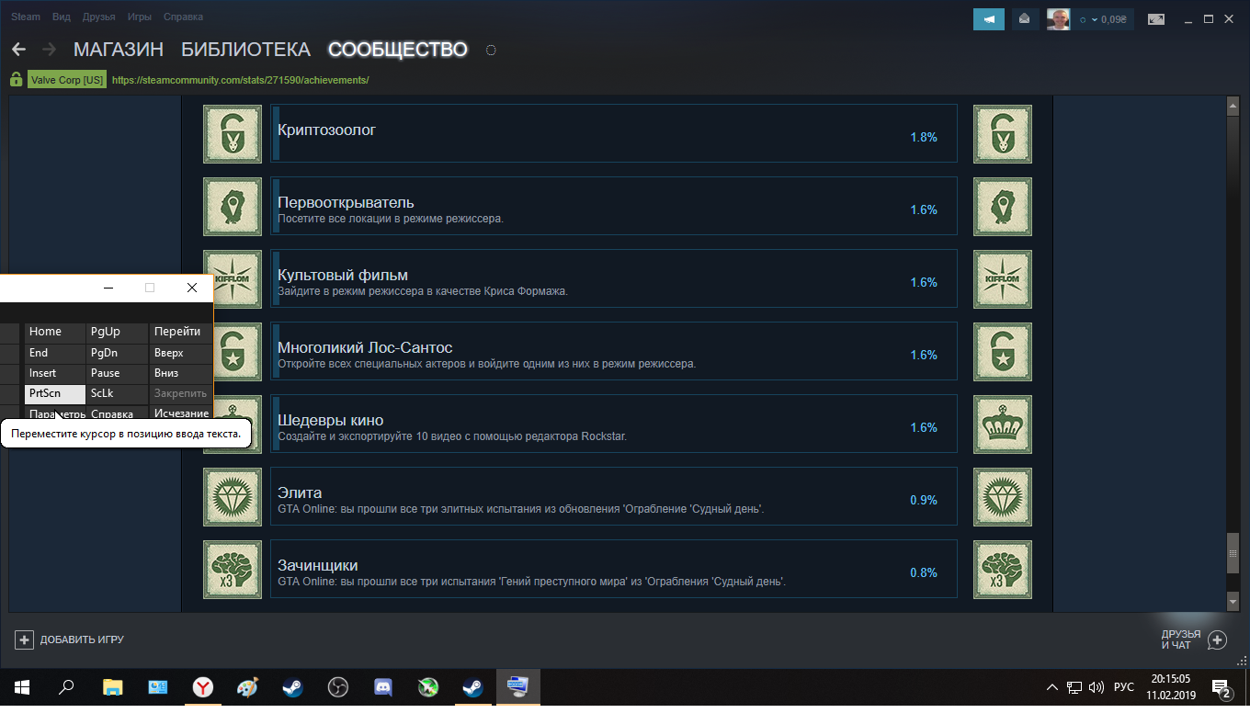Open the Справка menu in Steam
This screenshot has width=1250, height=713.
pyautogui.click(x=183, y=17)
